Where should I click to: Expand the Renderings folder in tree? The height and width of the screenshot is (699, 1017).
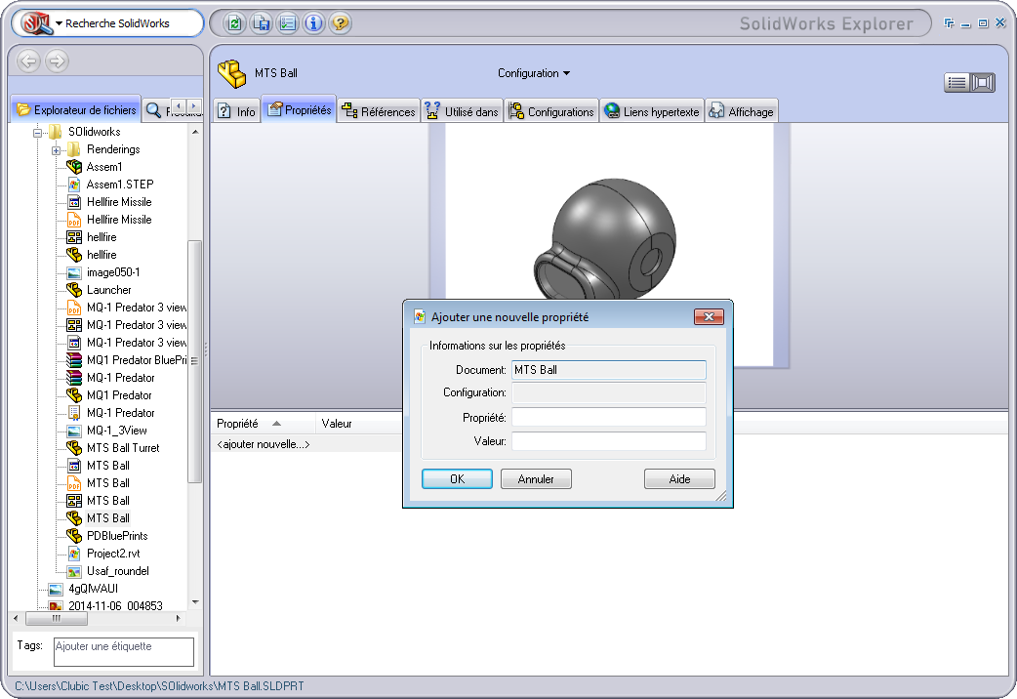[x=57, y=149]
